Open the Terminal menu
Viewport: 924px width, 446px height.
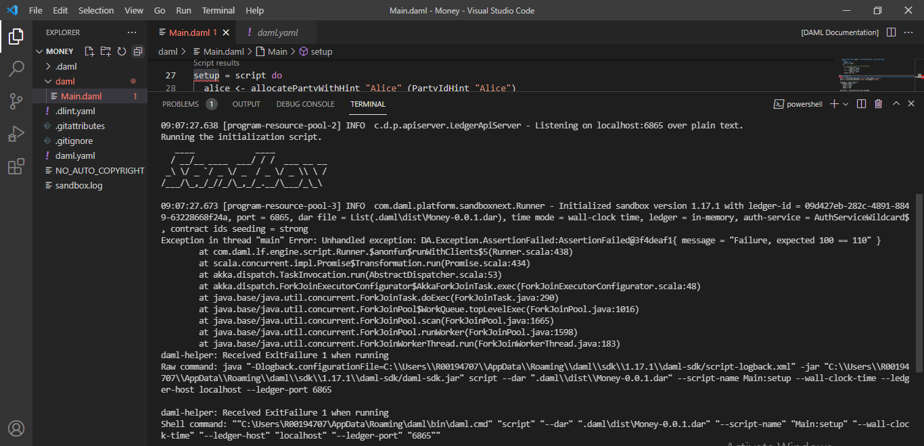click(x=218, y=11)
